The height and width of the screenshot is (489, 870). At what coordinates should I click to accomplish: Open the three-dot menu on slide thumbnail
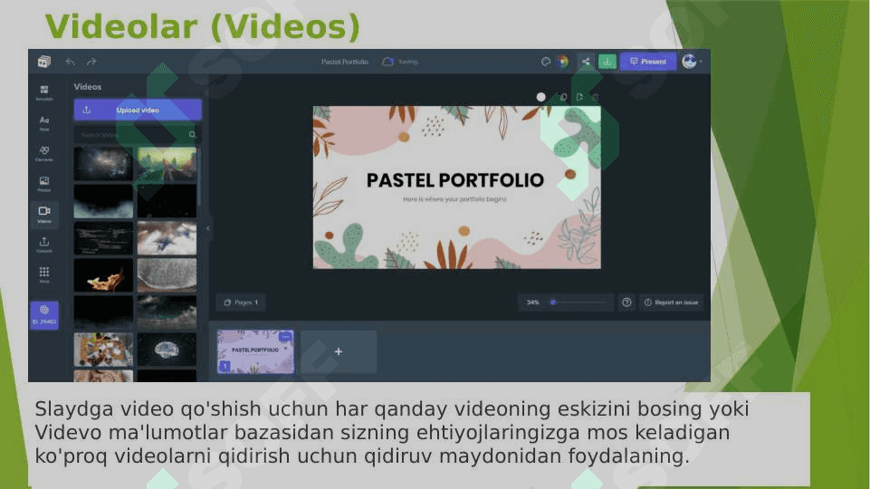[285, 337]
